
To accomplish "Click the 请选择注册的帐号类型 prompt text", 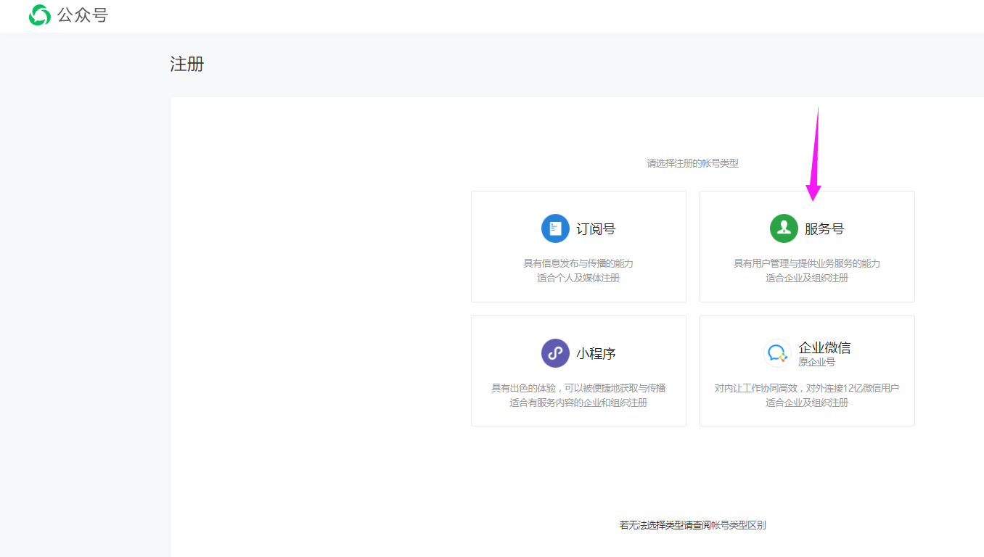I will pos(693,164).
